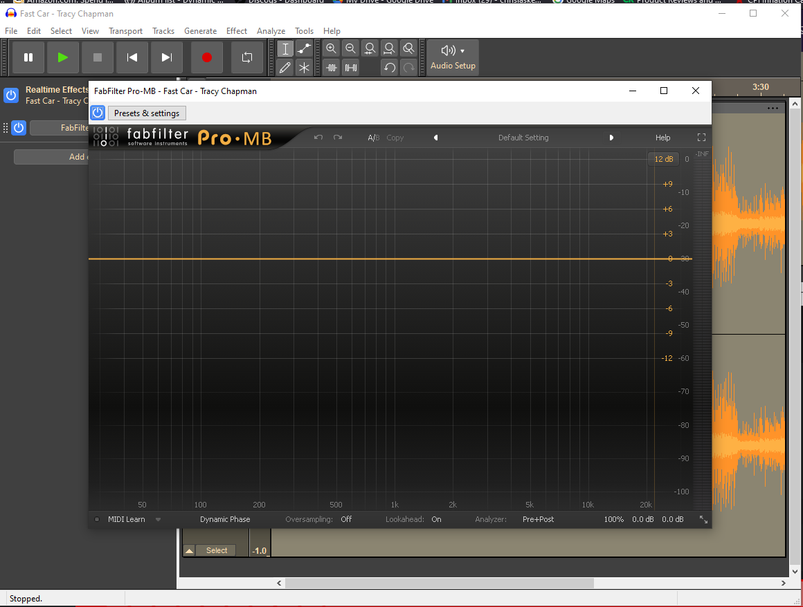Screen dimensions: 803x607
Task: Click the Zoom In magnifier
Action: [332, 48]
